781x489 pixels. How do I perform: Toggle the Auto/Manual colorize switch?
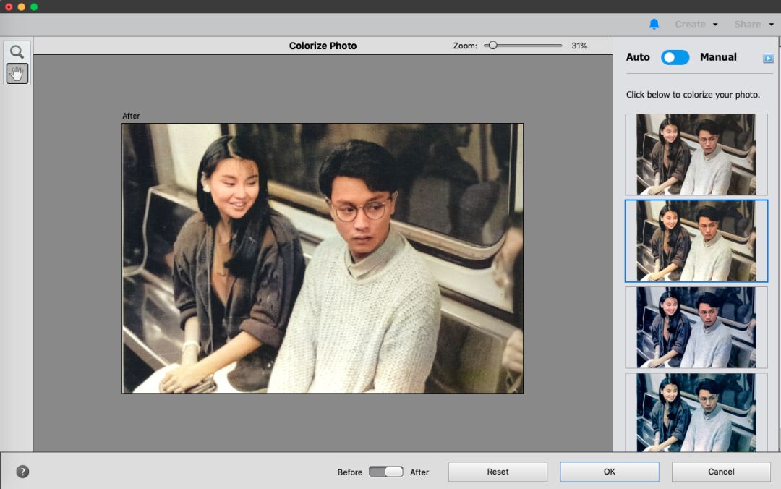click(x=675, y=57)
